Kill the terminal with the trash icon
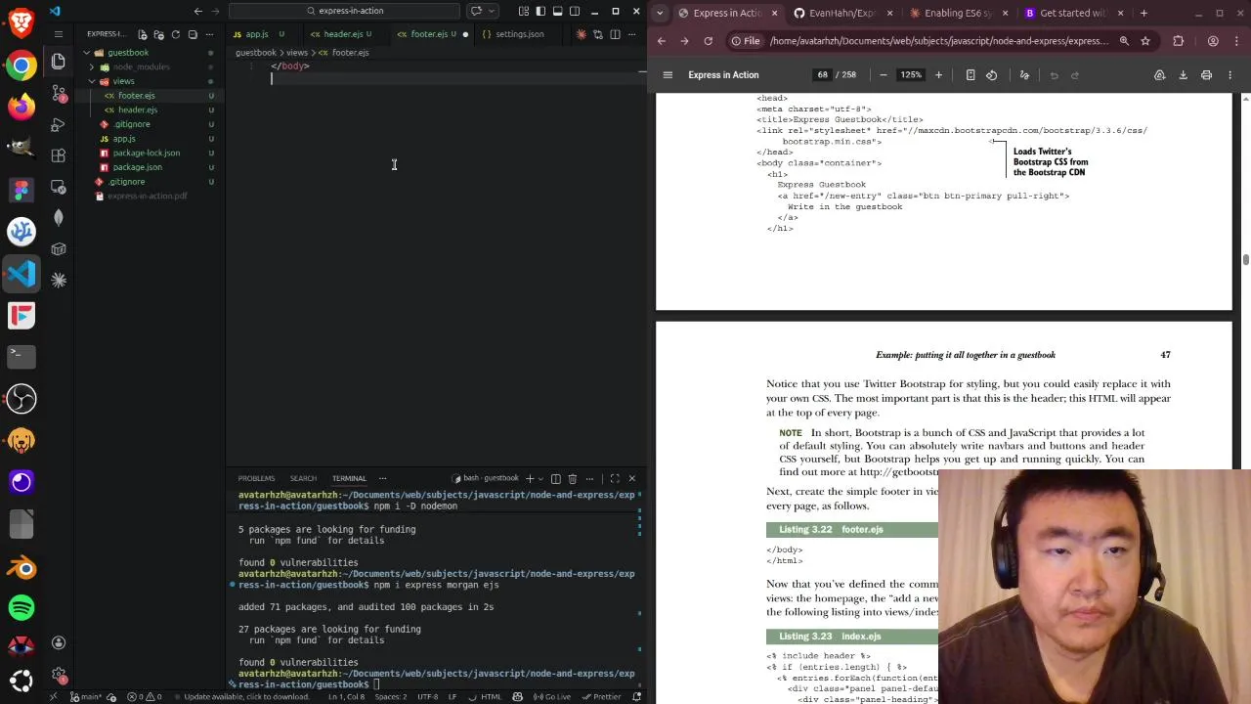1251x704 pixels. pyautogui.click(x=573, y=478)
